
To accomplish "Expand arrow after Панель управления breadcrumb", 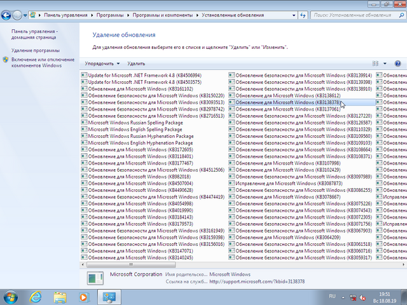I will click(x=92, y=15).
